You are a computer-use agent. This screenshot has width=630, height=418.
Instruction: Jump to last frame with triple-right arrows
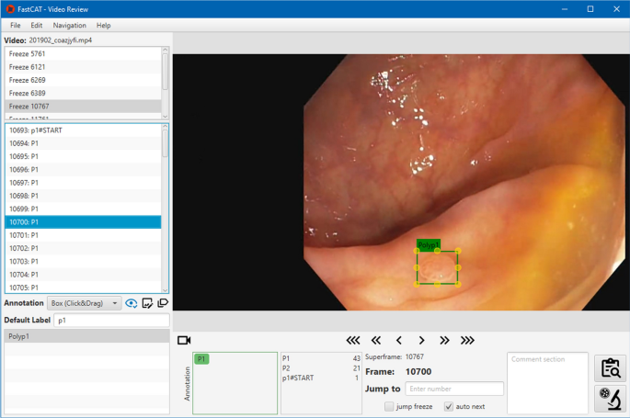pos(467,341)
